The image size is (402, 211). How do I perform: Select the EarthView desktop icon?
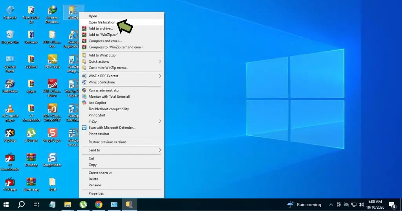click(x=10, y=86)
